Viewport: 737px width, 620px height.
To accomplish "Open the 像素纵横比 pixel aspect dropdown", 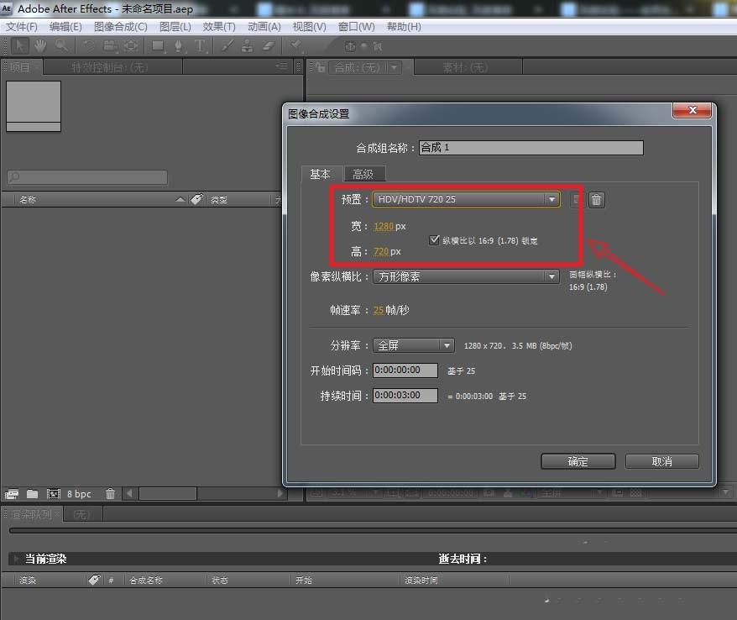I will click(467, 276).
